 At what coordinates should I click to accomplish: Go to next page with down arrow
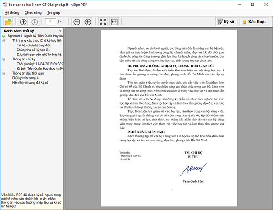click(34, 22)
